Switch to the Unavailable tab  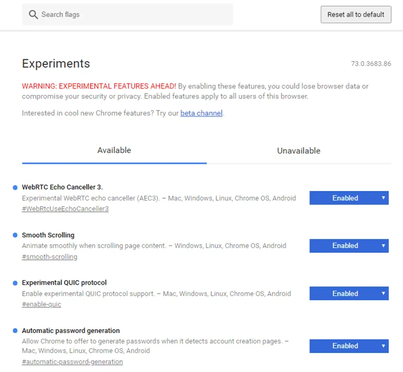click(x=299, y=151)
